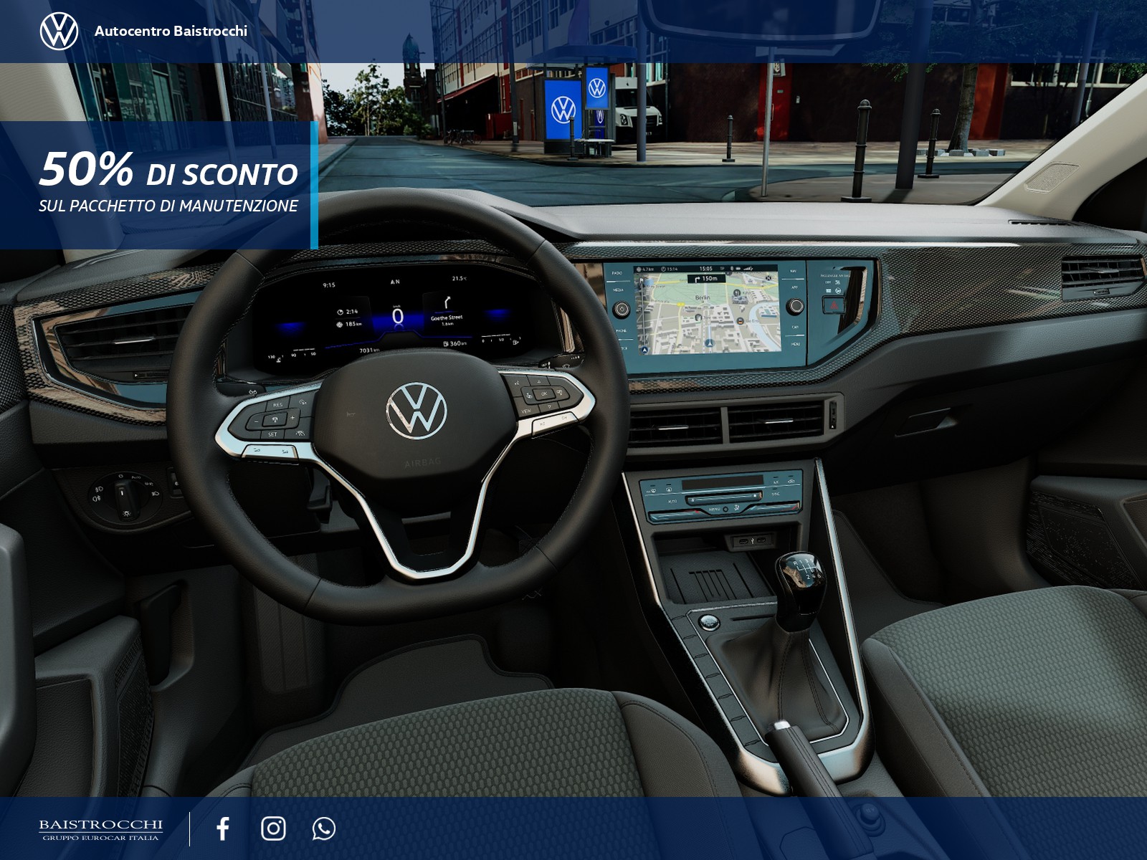
Task: Select the SUL PACCHETTO DI MANUTENZIONE text
Action: [x=168, y=206]
